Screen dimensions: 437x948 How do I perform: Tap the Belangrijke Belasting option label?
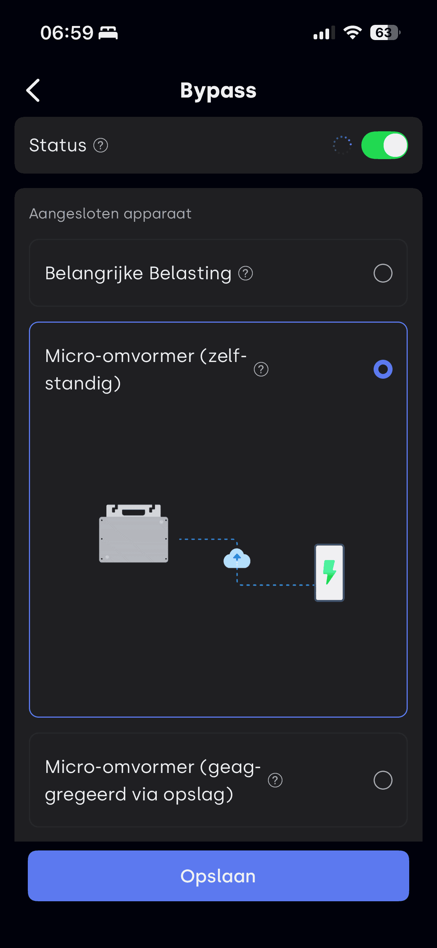click(138, 274)
